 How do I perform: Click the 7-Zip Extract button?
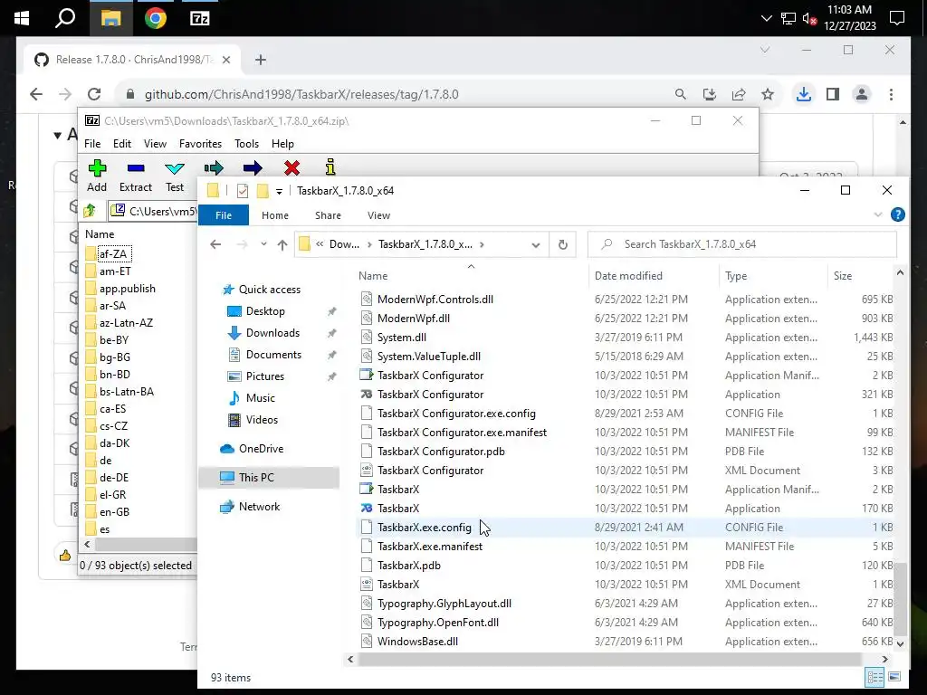[136, 176]
